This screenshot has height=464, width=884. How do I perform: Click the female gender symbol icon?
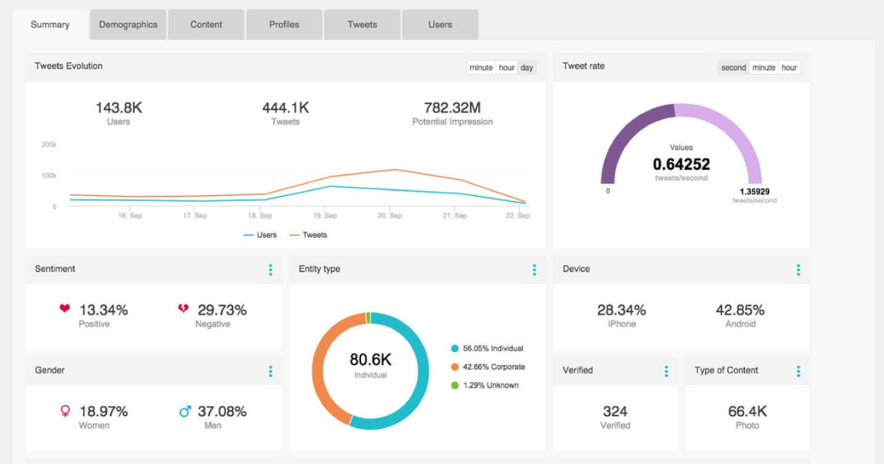pos(65,411)
